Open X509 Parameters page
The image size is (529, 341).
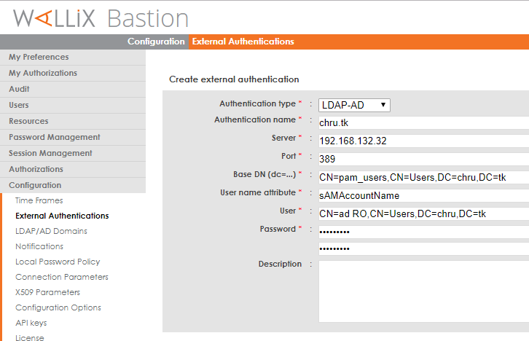[47, 292]
